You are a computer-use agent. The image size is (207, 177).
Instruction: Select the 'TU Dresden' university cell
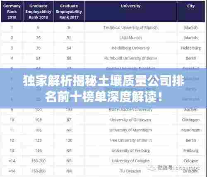tap(130, 171)
